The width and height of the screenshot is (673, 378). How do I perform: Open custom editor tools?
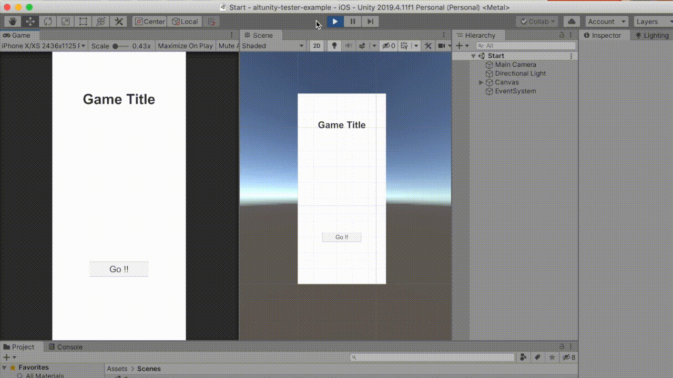tap(119, 22)
